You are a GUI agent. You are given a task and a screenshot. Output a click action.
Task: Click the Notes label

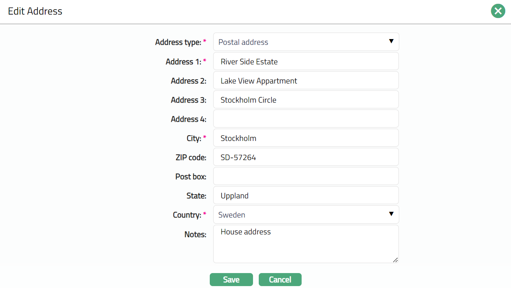[195, 234]
